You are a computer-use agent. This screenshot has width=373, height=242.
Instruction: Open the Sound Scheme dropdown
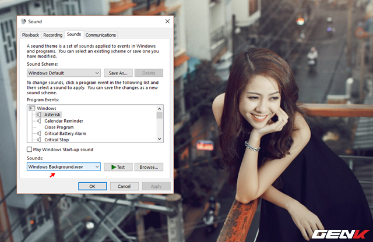[x=64, y=73]
